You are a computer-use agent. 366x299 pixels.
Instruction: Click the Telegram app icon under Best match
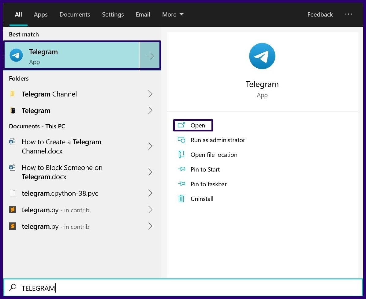pyautogui.click(x=16, y=55)
